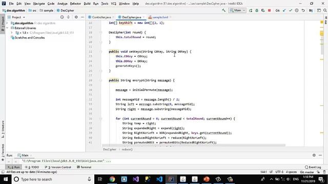Toggle the Event Log button

click(x=313, y=167)
